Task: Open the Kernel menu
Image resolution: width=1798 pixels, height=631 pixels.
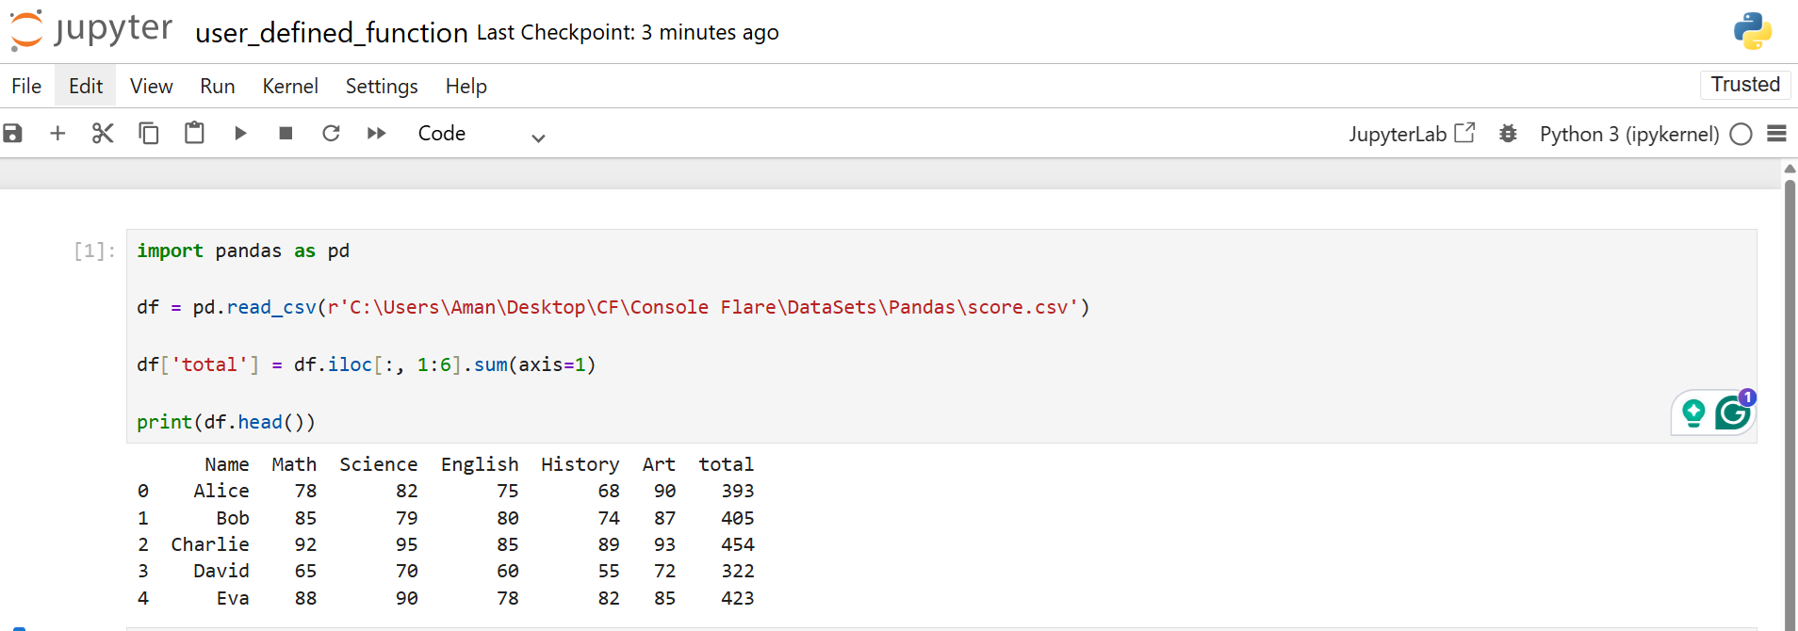Action: pyautogui.click(x=290, y=87)
